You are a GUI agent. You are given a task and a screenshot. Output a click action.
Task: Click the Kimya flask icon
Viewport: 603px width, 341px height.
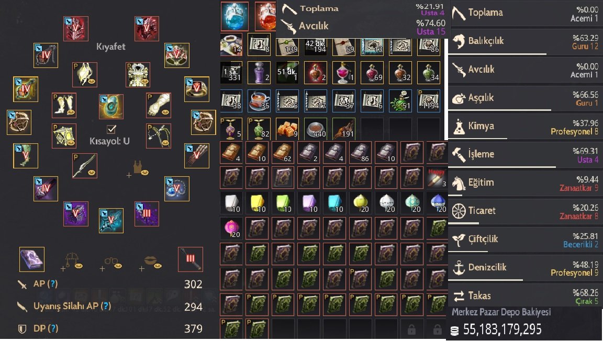point(459,126)
